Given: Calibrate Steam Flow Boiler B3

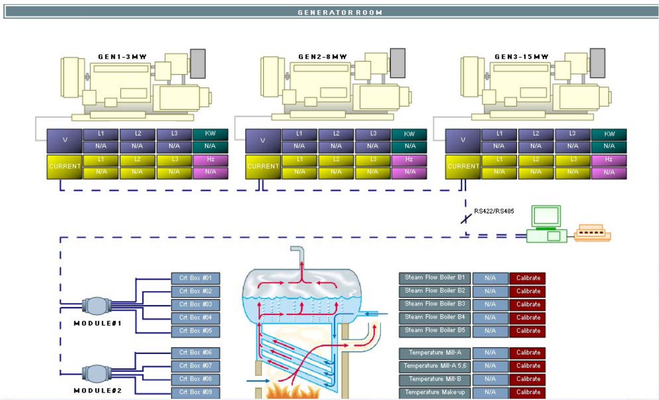Looking at the screenshot, I should (x=527, y=305).
